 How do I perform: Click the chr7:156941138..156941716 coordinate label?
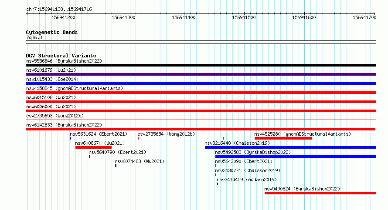[x=59, y=10]
